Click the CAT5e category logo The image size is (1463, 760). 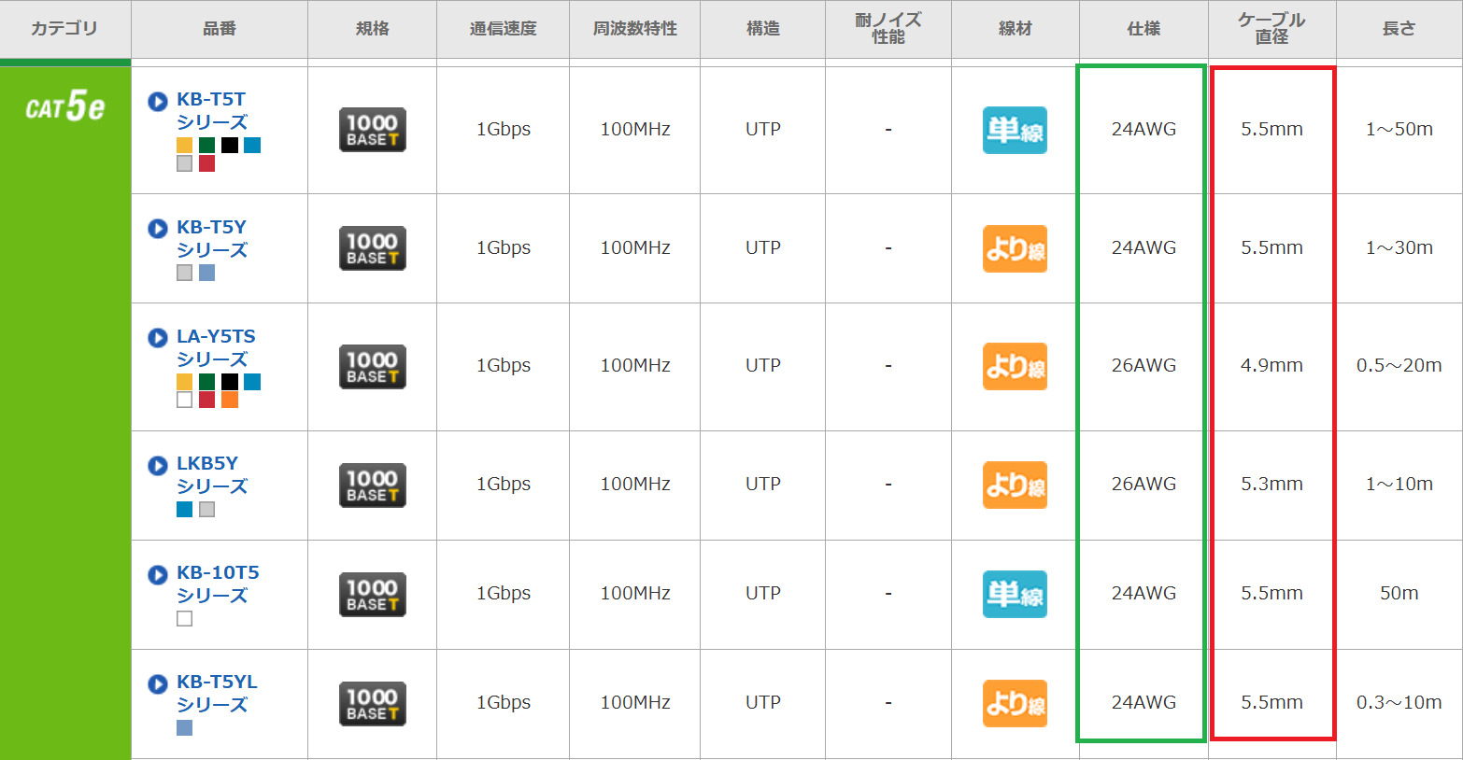(64, 107)
